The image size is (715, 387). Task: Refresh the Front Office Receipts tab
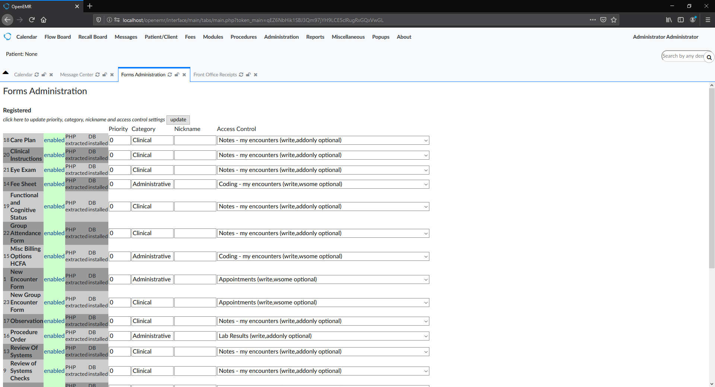[x=242, y=74]
